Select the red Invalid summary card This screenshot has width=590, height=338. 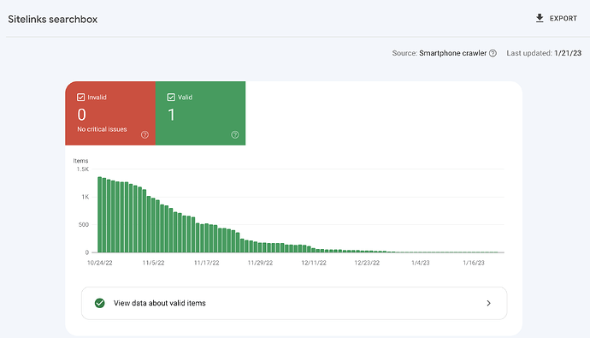[x=110, y=113]
